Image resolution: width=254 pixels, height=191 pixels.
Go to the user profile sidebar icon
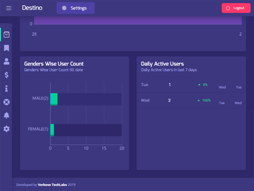6,62
